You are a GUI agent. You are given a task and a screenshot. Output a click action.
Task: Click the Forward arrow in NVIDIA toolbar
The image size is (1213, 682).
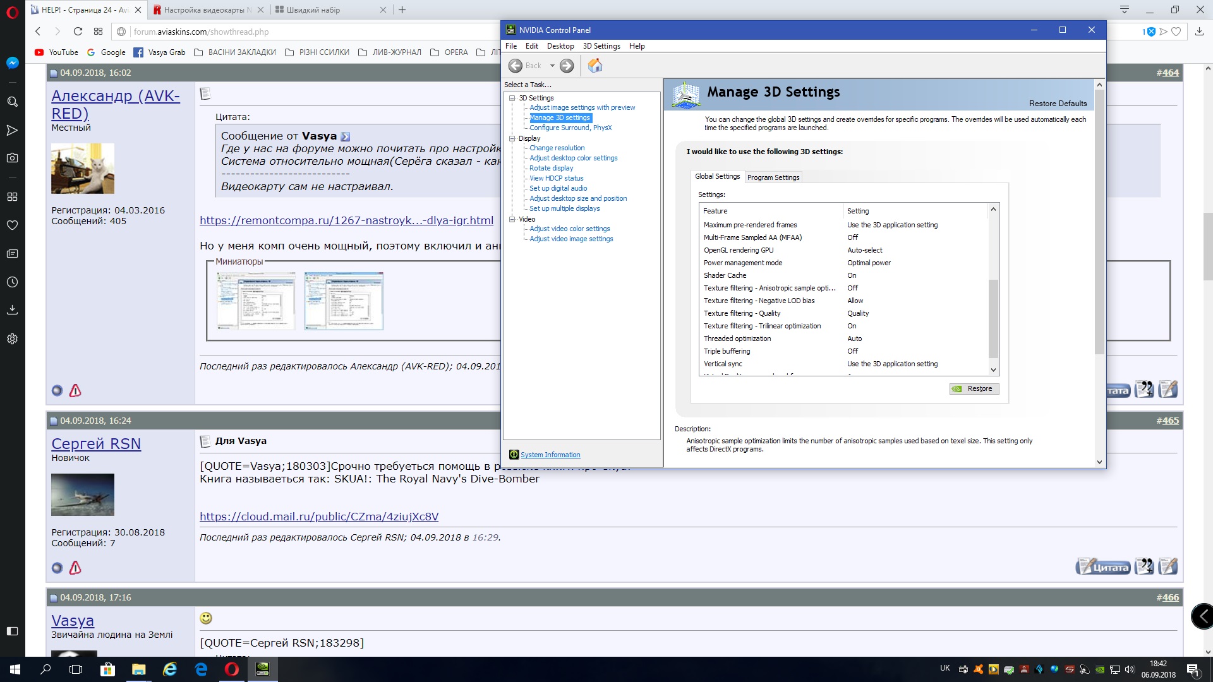click(567, 65)
